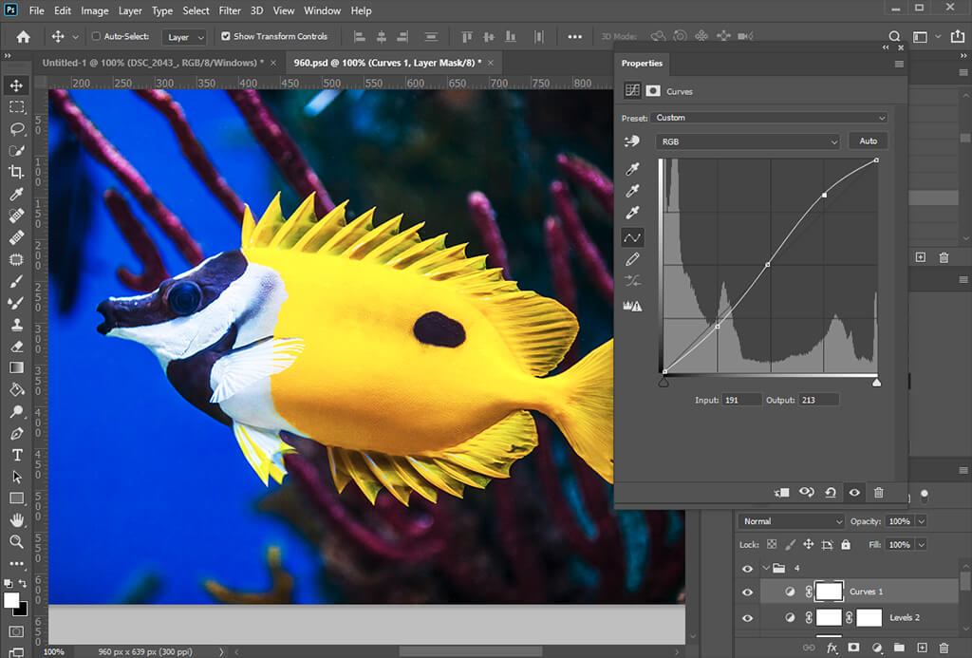Click the Input value field 191
The image size is (972, 658).
(x=741, y=400)
